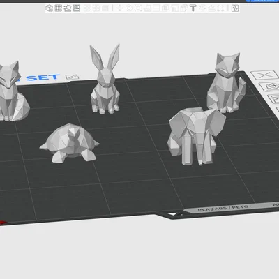
Task: Select the Measure tool
Action: coord(211,8)
